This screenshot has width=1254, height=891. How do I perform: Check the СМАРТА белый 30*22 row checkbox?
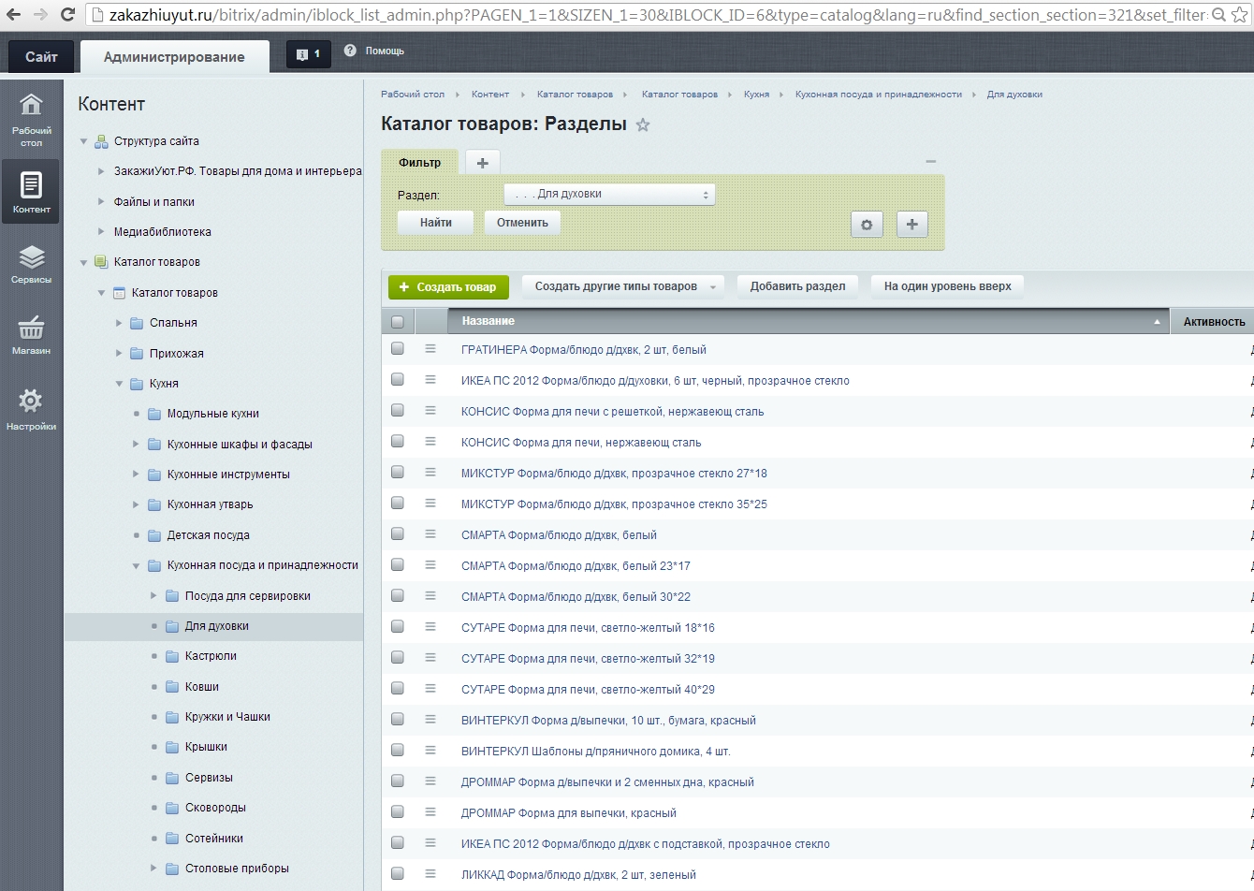pos(398,595)
